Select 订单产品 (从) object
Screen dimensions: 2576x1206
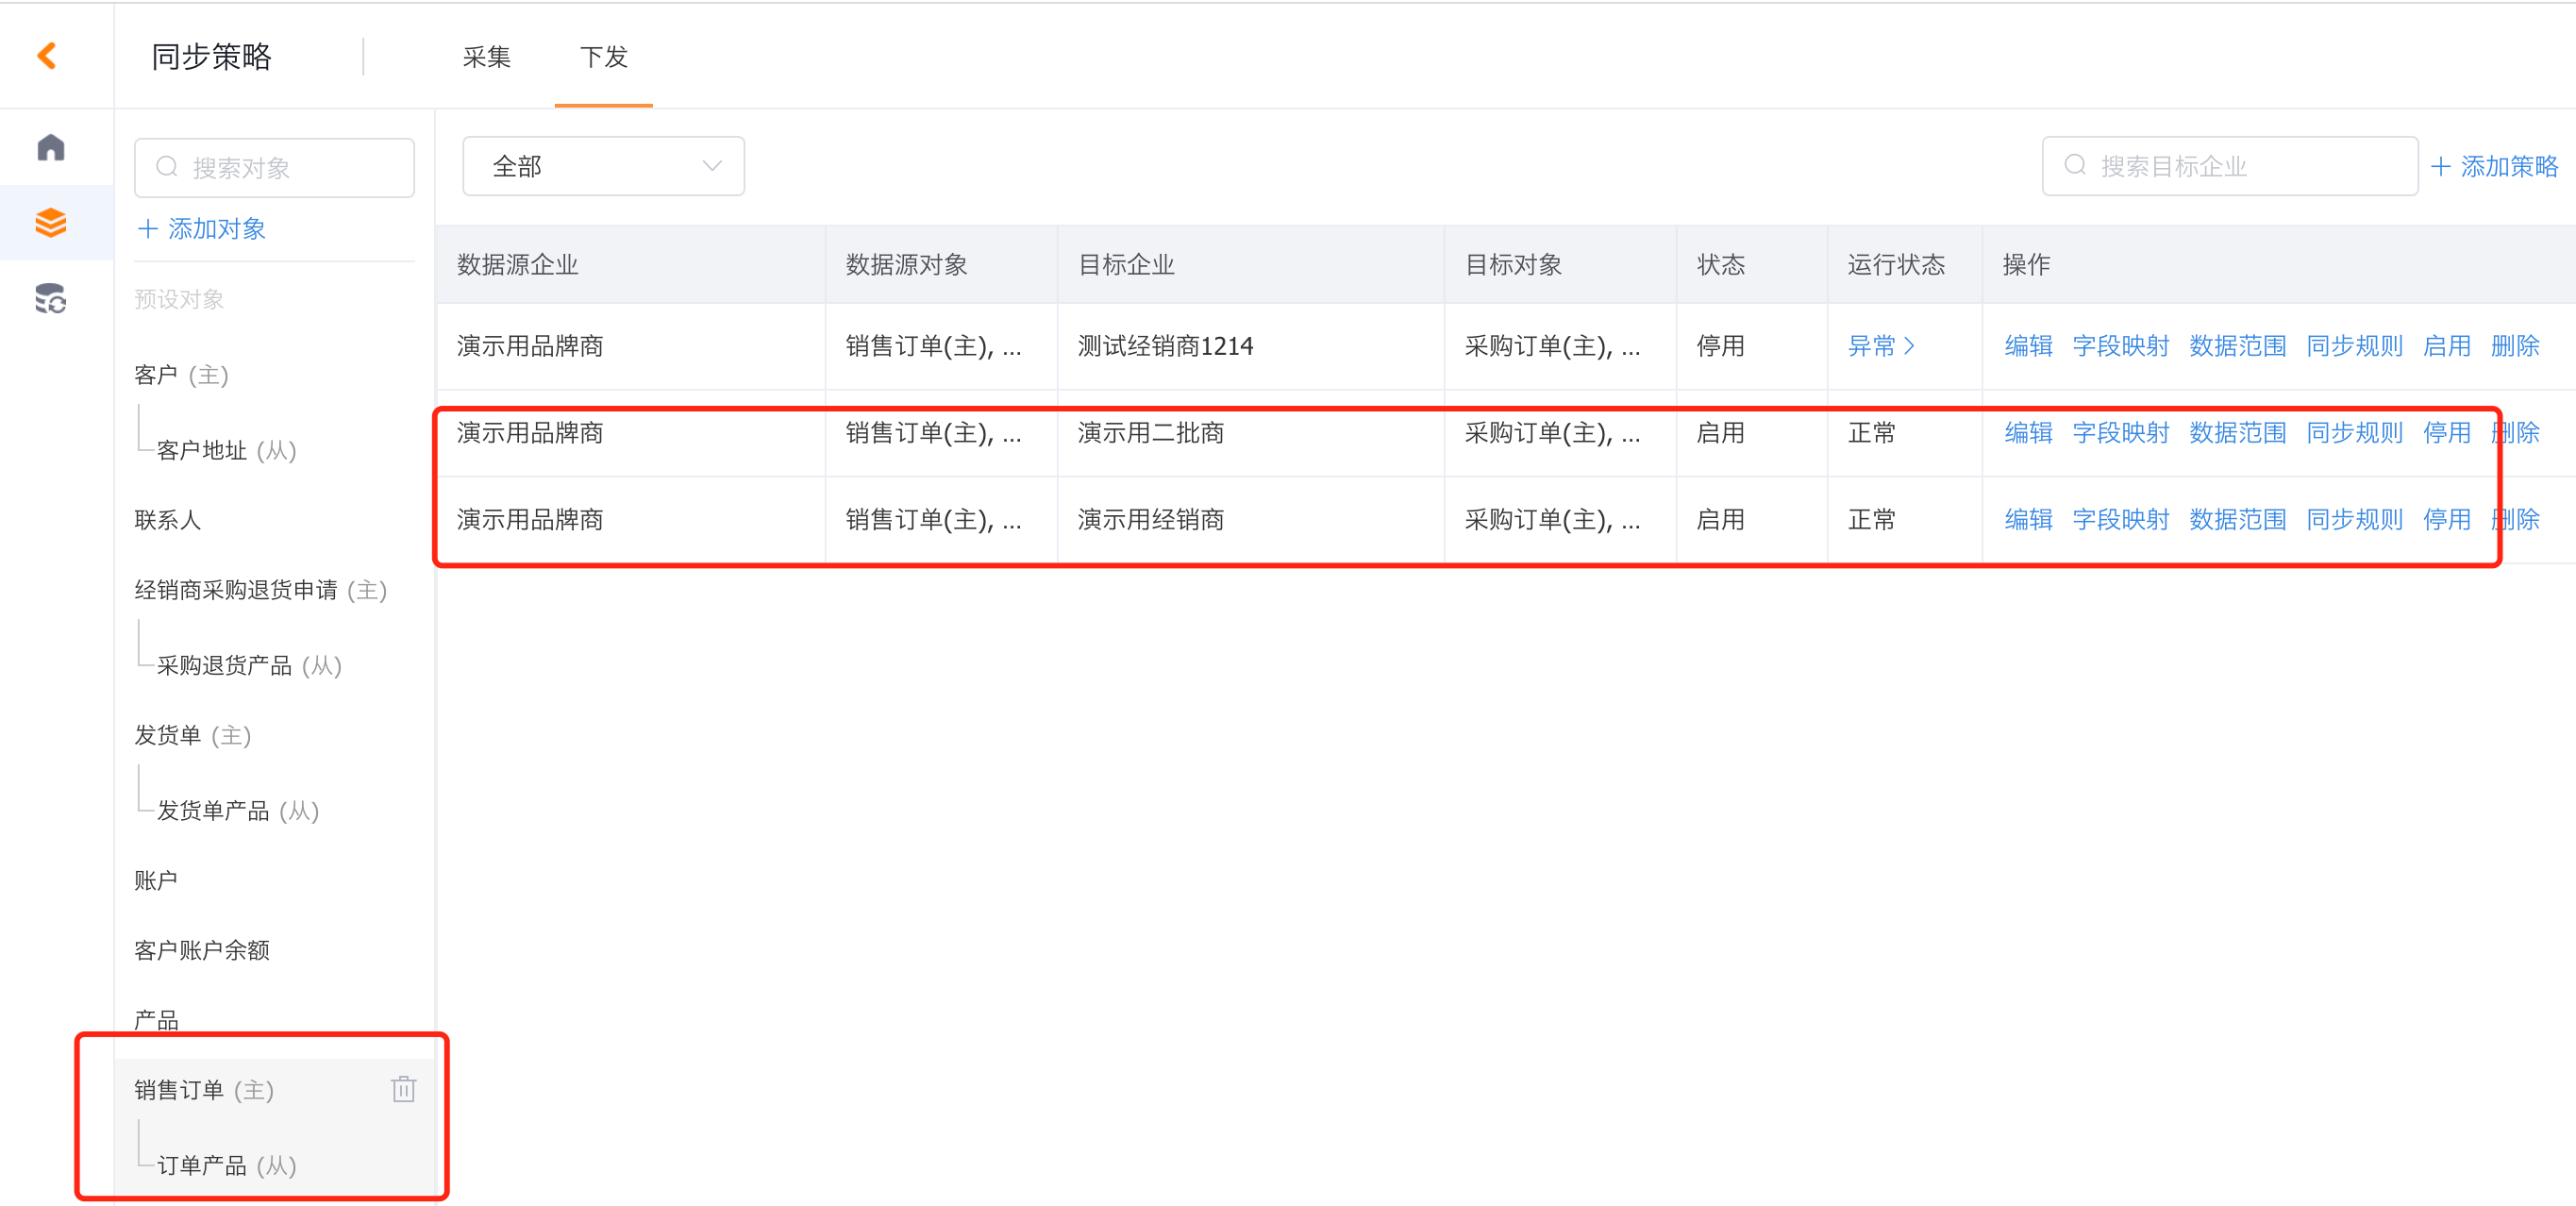pos(226,1166)
